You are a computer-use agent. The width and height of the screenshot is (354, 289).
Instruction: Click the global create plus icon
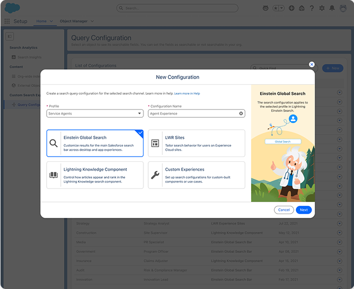pos(291,8)
